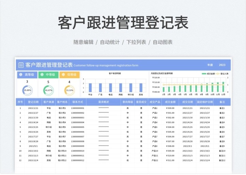
Task: Click the large 客户跟进管理登记表 title
Action: pyautogui.click(x=123, y=23)
